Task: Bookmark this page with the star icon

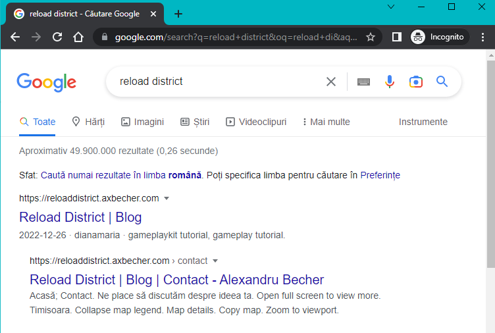Action: [371, 37]
